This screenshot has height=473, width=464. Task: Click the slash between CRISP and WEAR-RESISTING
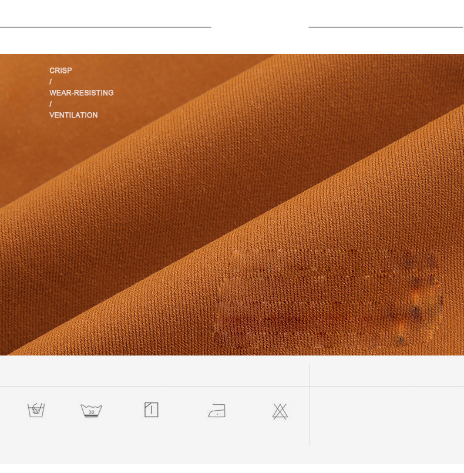tap(51, 82)
